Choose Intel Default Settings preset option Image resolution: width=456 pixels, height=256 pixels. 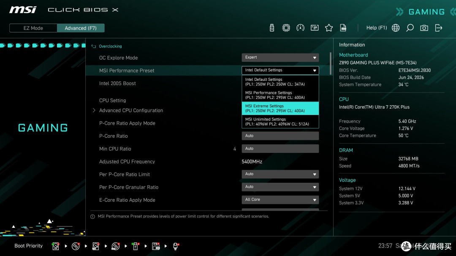(x=280, y=82)
